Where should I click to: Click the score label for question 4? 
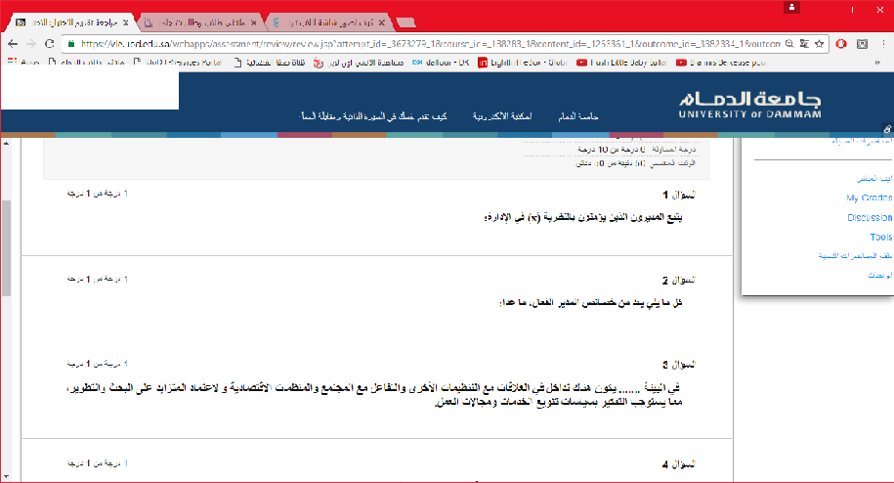click(97, 463)
